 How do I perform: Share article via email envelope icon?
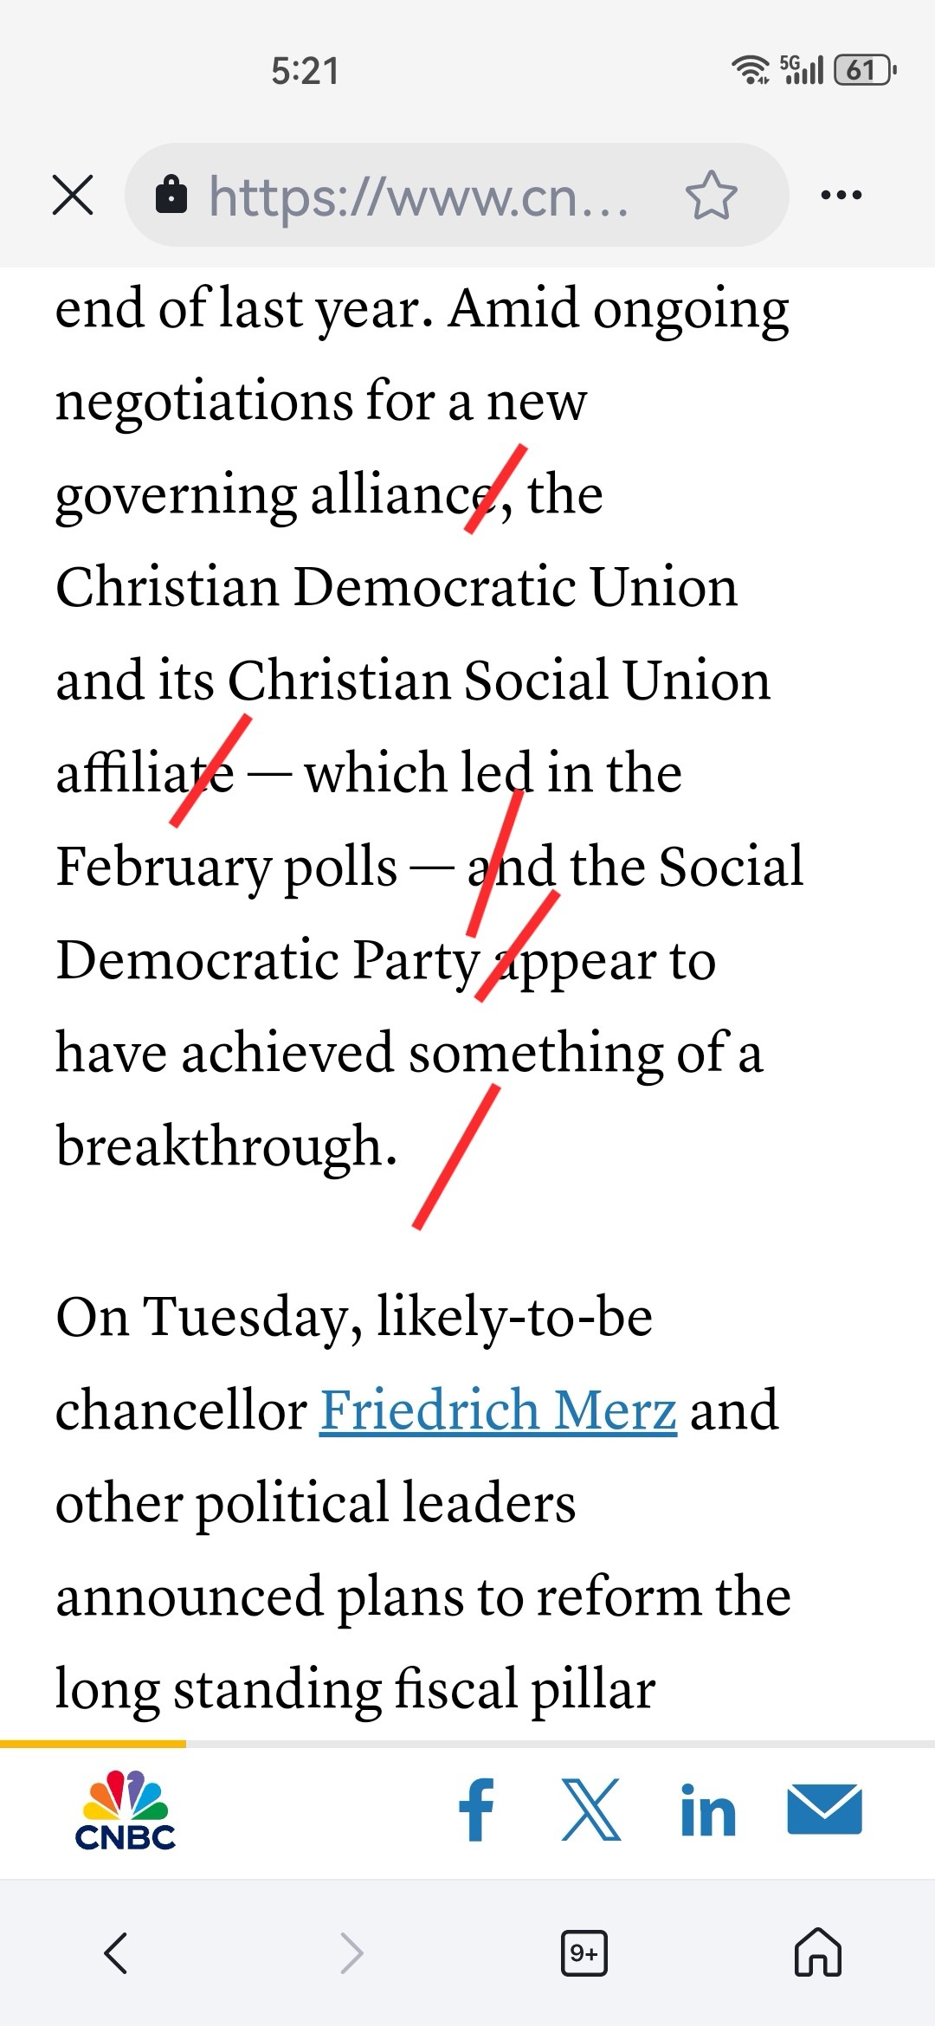click(x=824, y=1810)
